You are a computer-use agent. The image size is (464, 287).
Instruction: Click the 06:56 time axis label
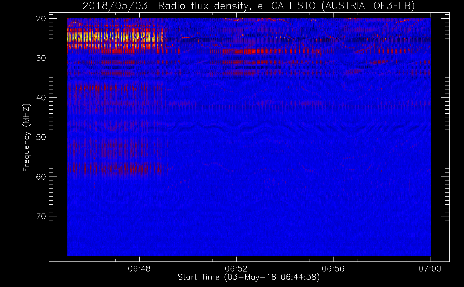coord(333,269)
